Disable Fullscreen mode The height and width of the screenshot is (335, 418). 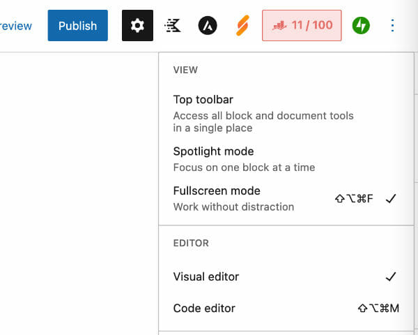(x=217, y=191)
